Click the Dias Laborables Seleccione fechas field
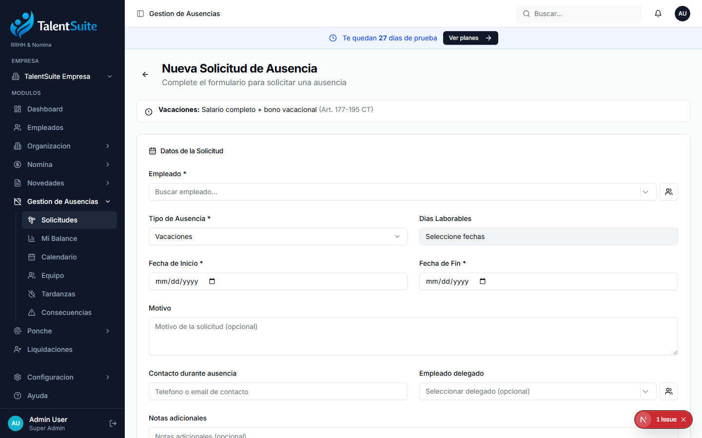The width and height of the screenshot is (702, 438). [x=548, y=237]
